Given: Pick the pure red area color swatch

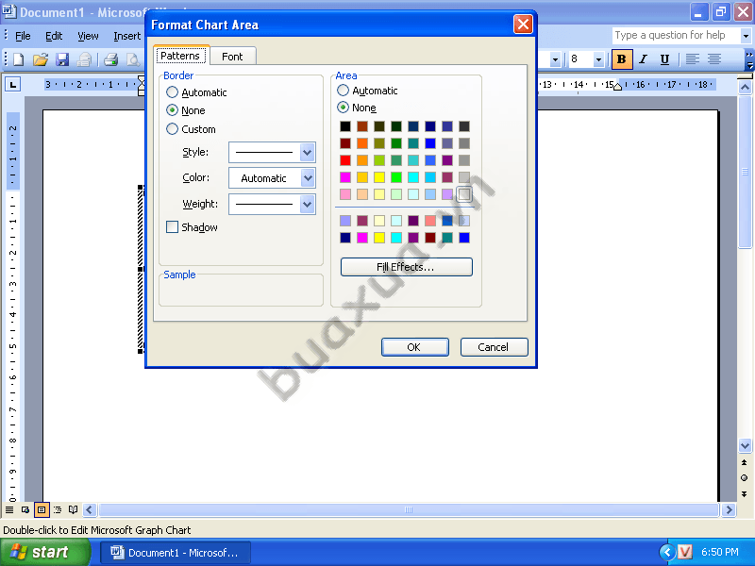Looking at the screenshot, I should [x=345, y=160].
